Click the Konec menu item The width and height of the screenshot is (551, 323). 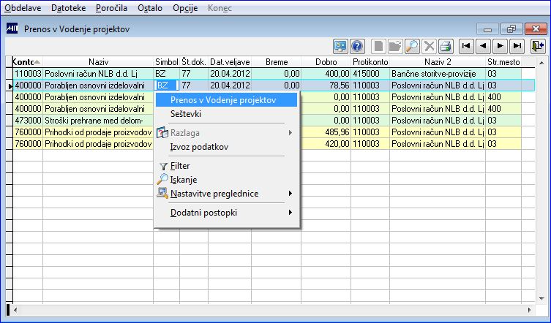pos(220,8)
